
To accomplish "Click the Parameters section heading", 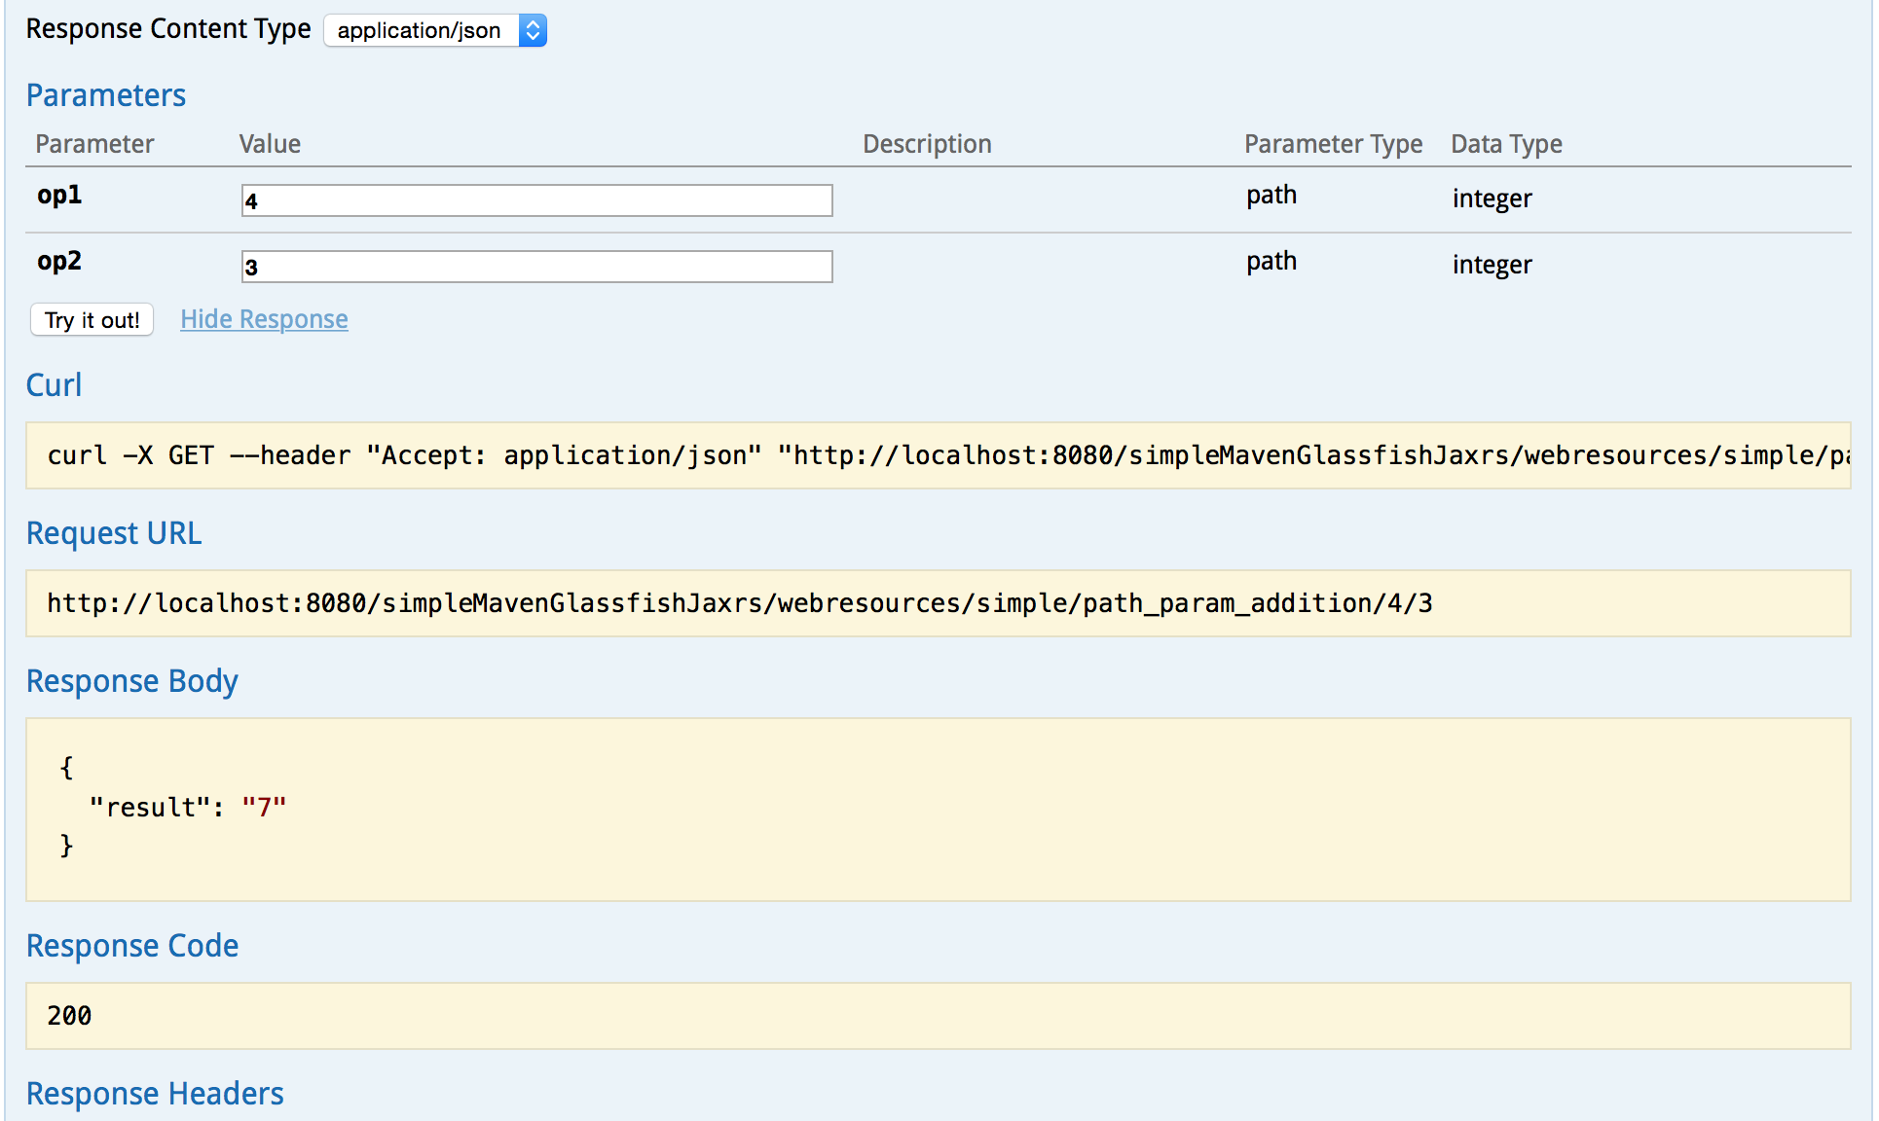I will 106,94.
